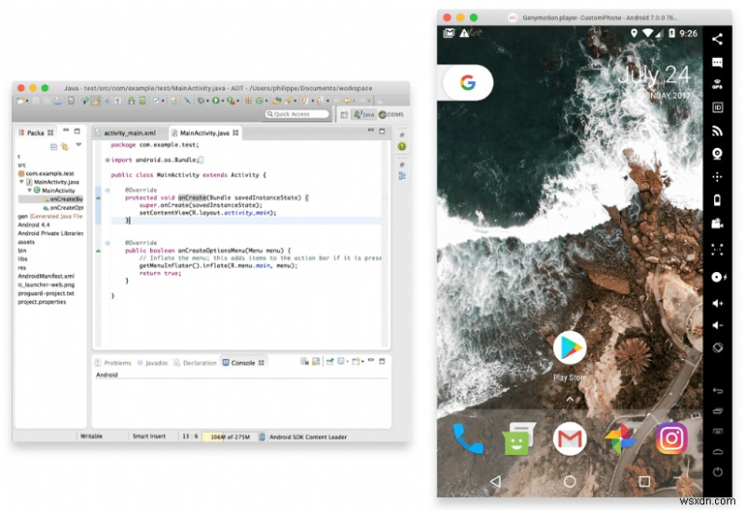Select project.properties in Package Explorer
The height and width of the screenshot is (510, 746).
[42, 302]
